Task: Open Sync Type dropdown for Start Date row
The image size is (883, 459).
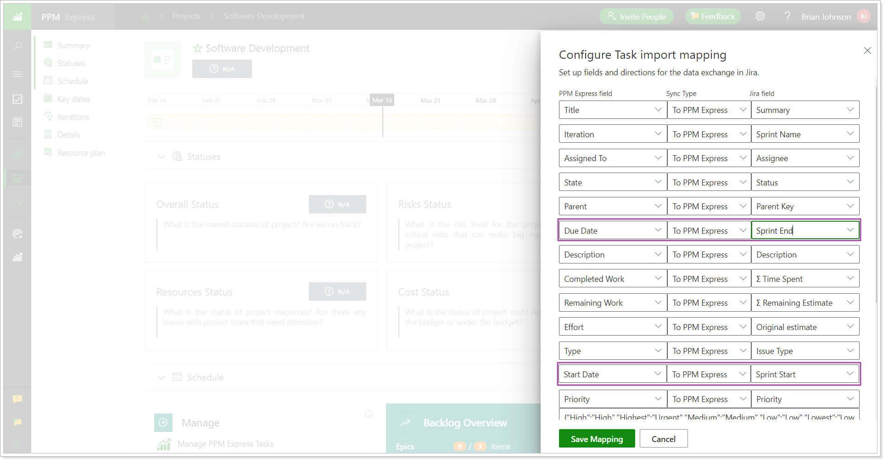Action: click(x=743, y=374)
